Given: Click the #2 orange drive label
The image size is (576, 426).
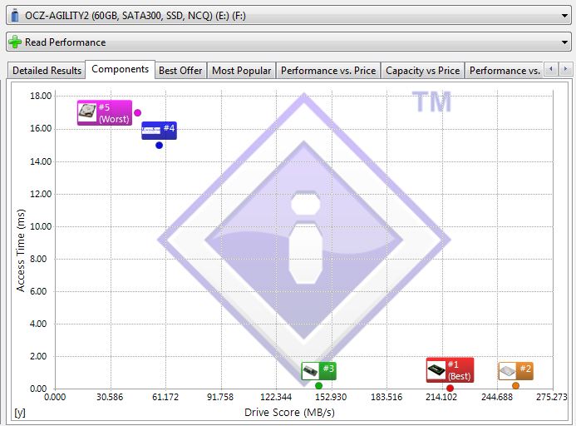Looking at the screenshot, I should pyautogui.click(x=516, y=371).
